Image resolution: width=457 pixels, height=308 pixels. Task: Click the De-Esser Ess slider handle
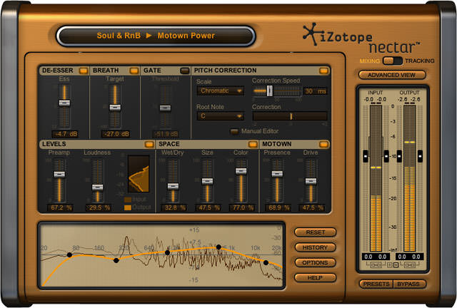click(64, 103)
